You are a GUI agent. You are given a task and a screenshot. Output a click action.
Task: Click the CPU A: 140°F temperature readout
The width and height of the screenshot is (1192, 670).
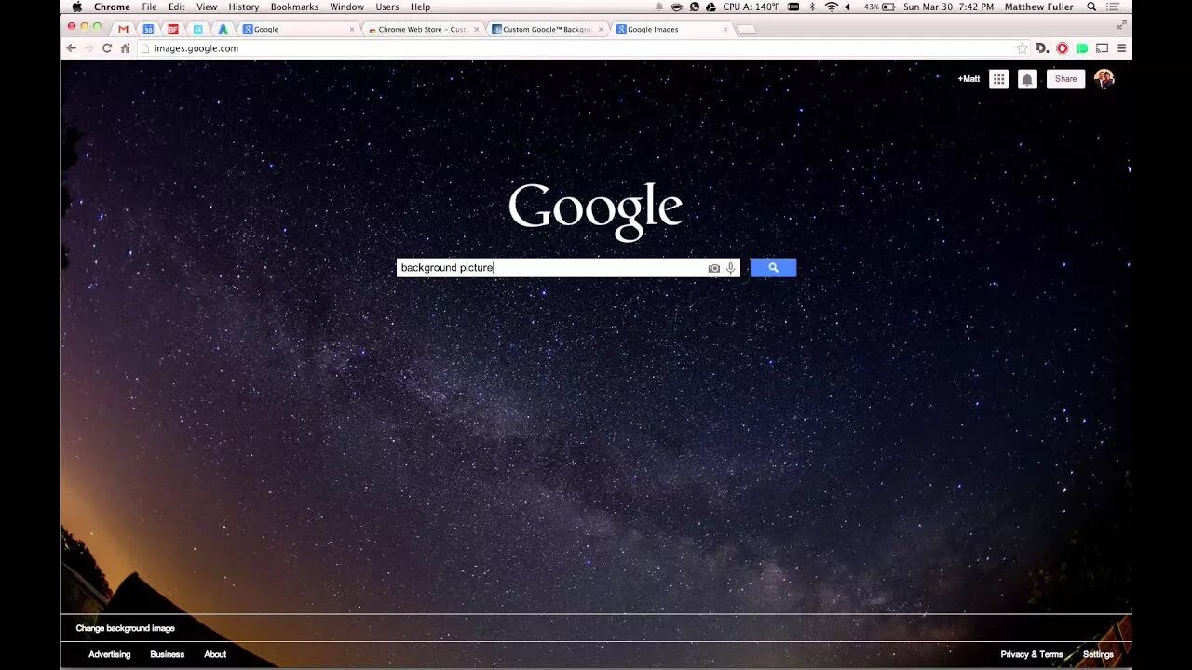point(751,7)
